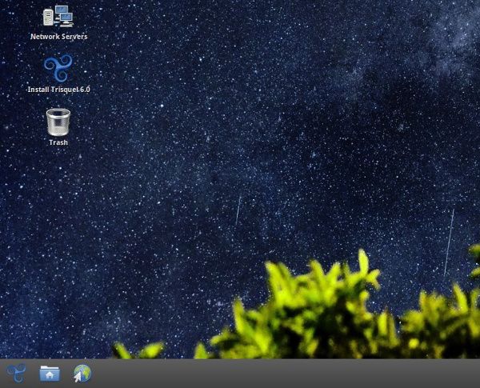Click the computer monitors in the Network Servers icon
Viewport: 480px width, 388px height.
62,14
